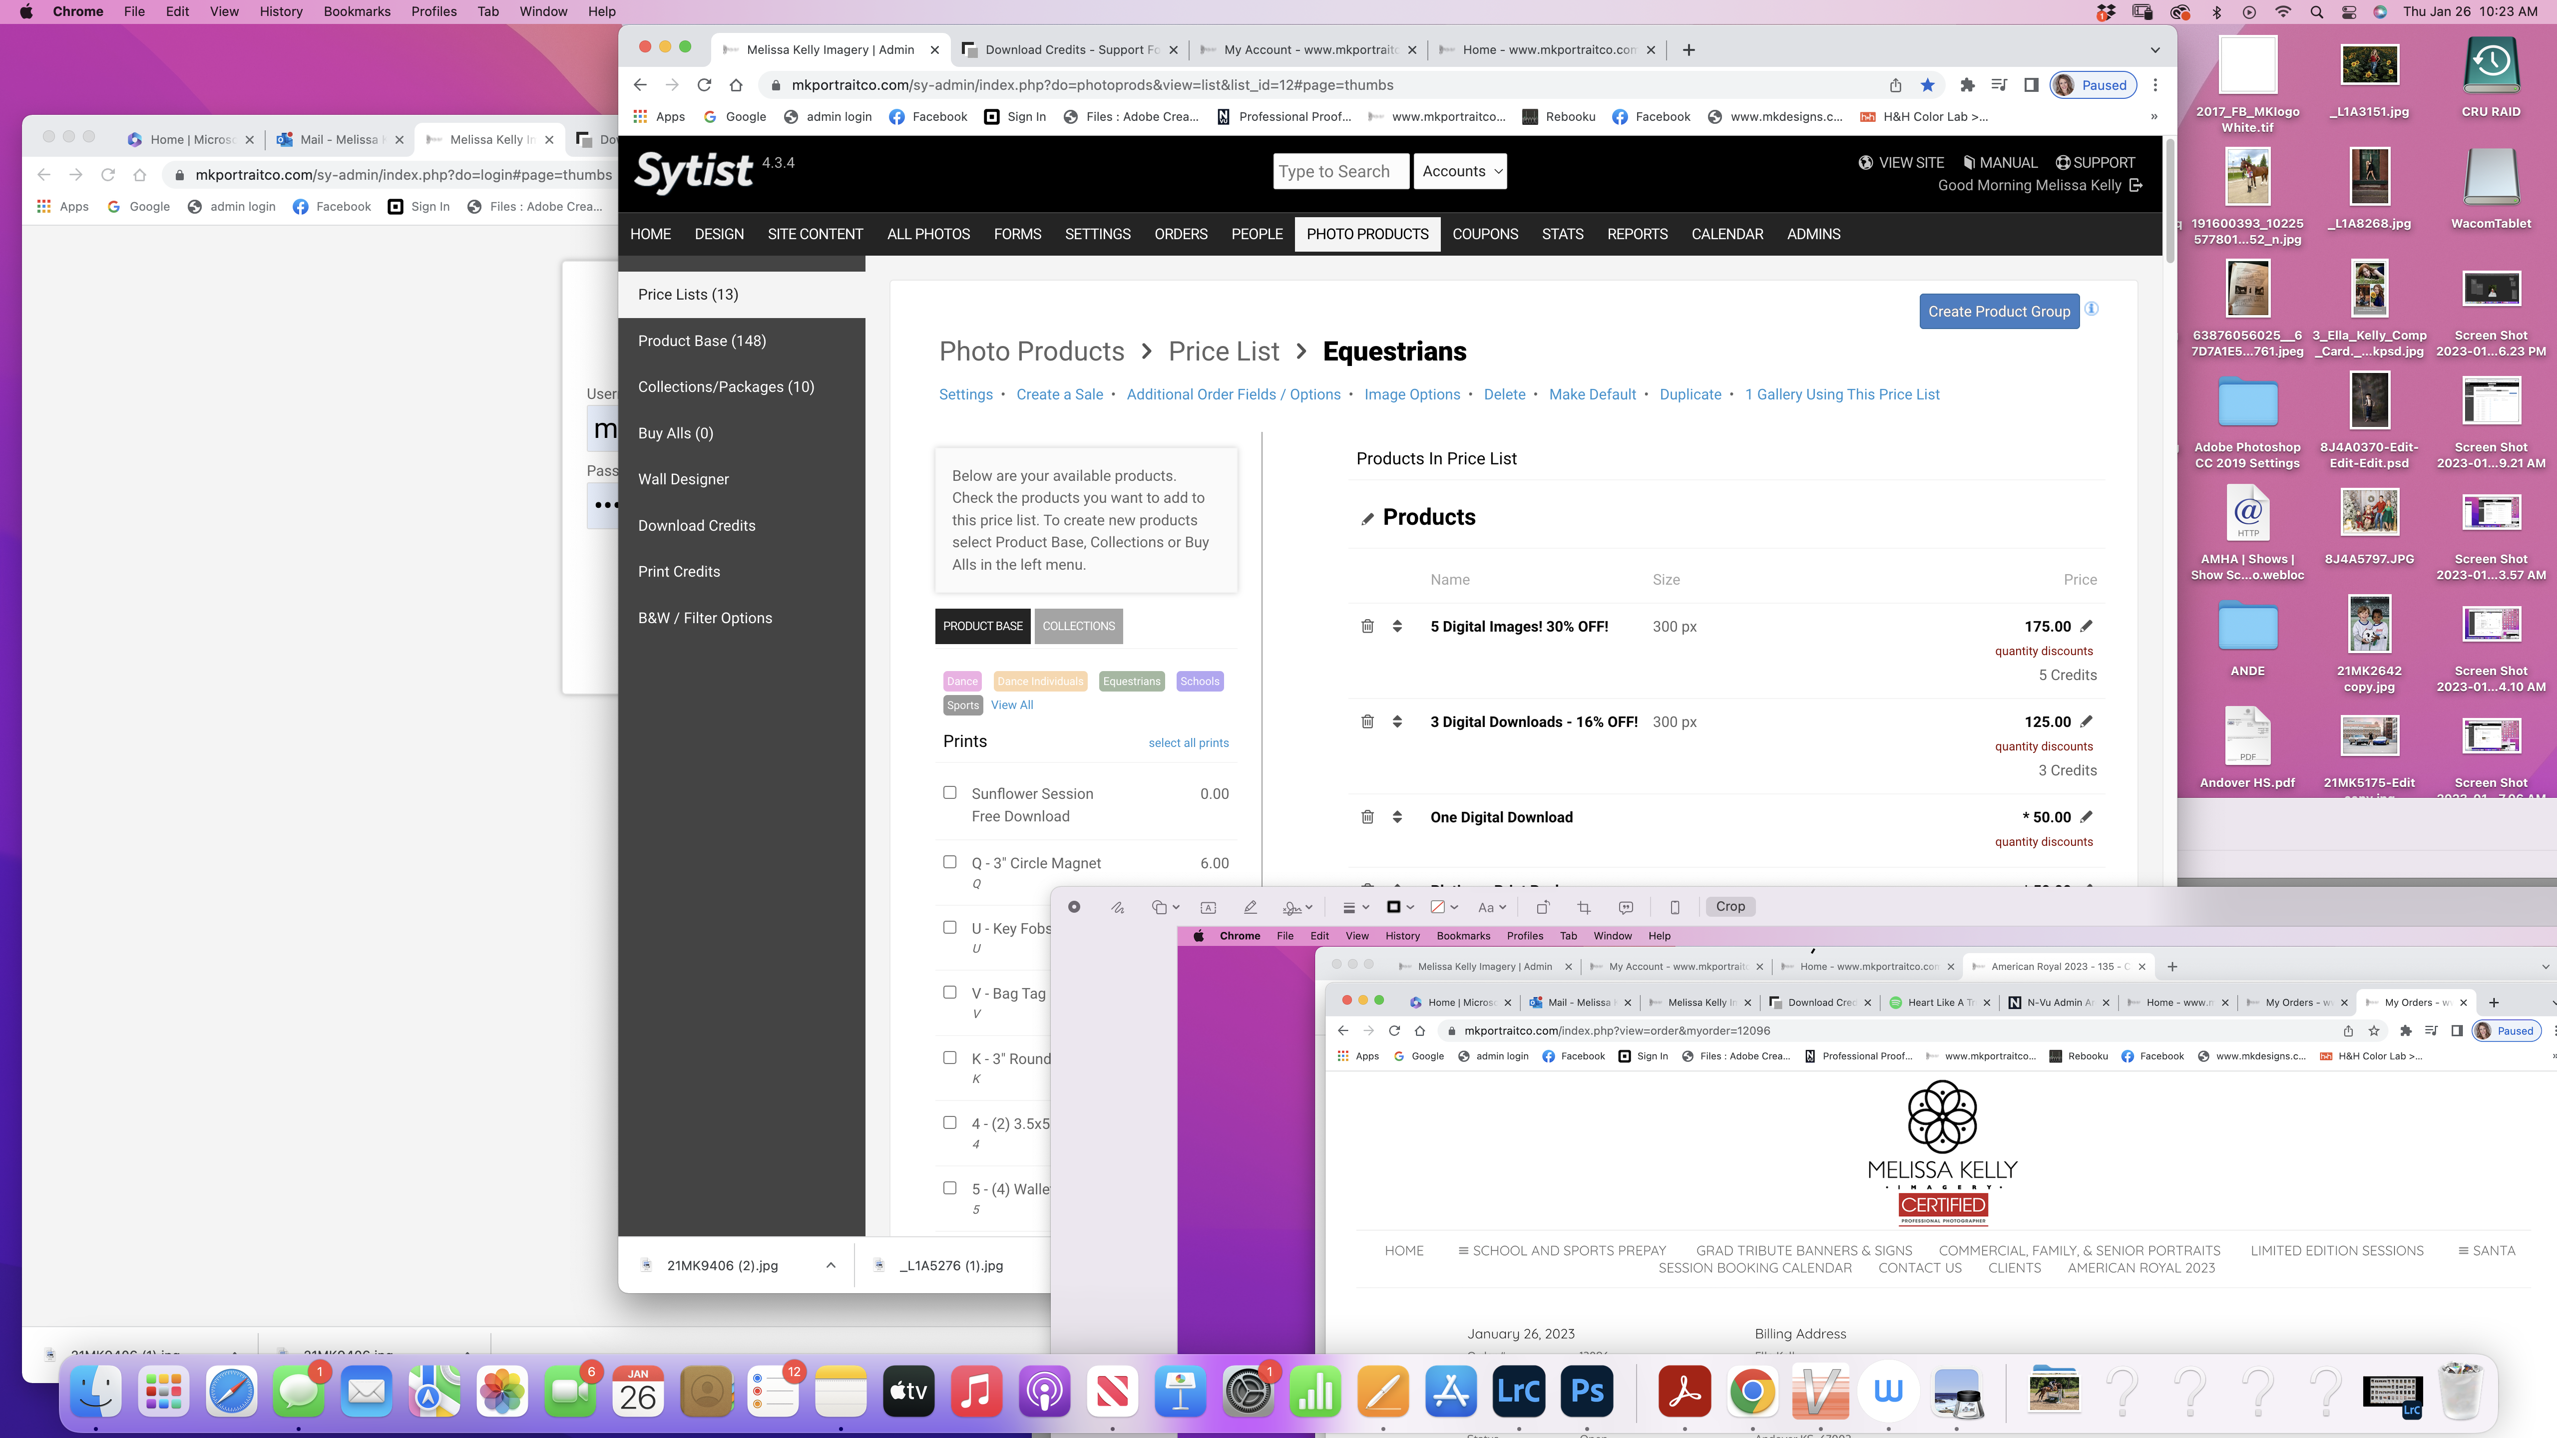2557x1438 pixels.
Task: Check the Sunflower Session Free Download box
Action: [950, 793]
